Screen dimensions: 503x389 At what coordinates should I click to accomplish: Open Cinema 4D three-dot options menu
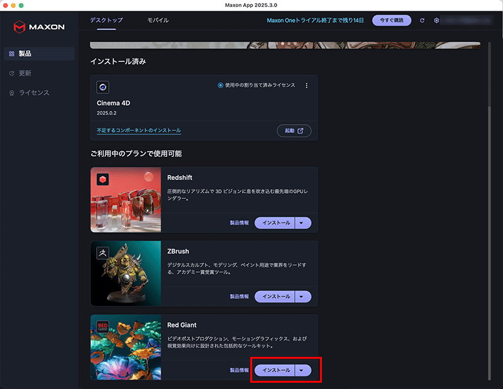[x=307, y=86]
